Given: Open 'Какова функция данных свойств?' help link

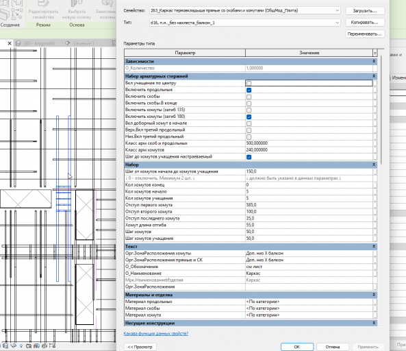Looking at the screenshot, I should 156,334.
